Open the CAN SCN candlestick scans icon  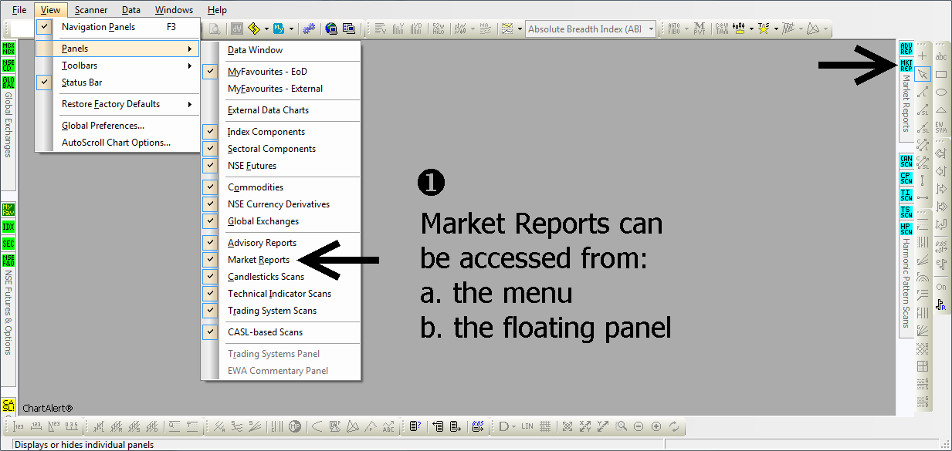906,161
